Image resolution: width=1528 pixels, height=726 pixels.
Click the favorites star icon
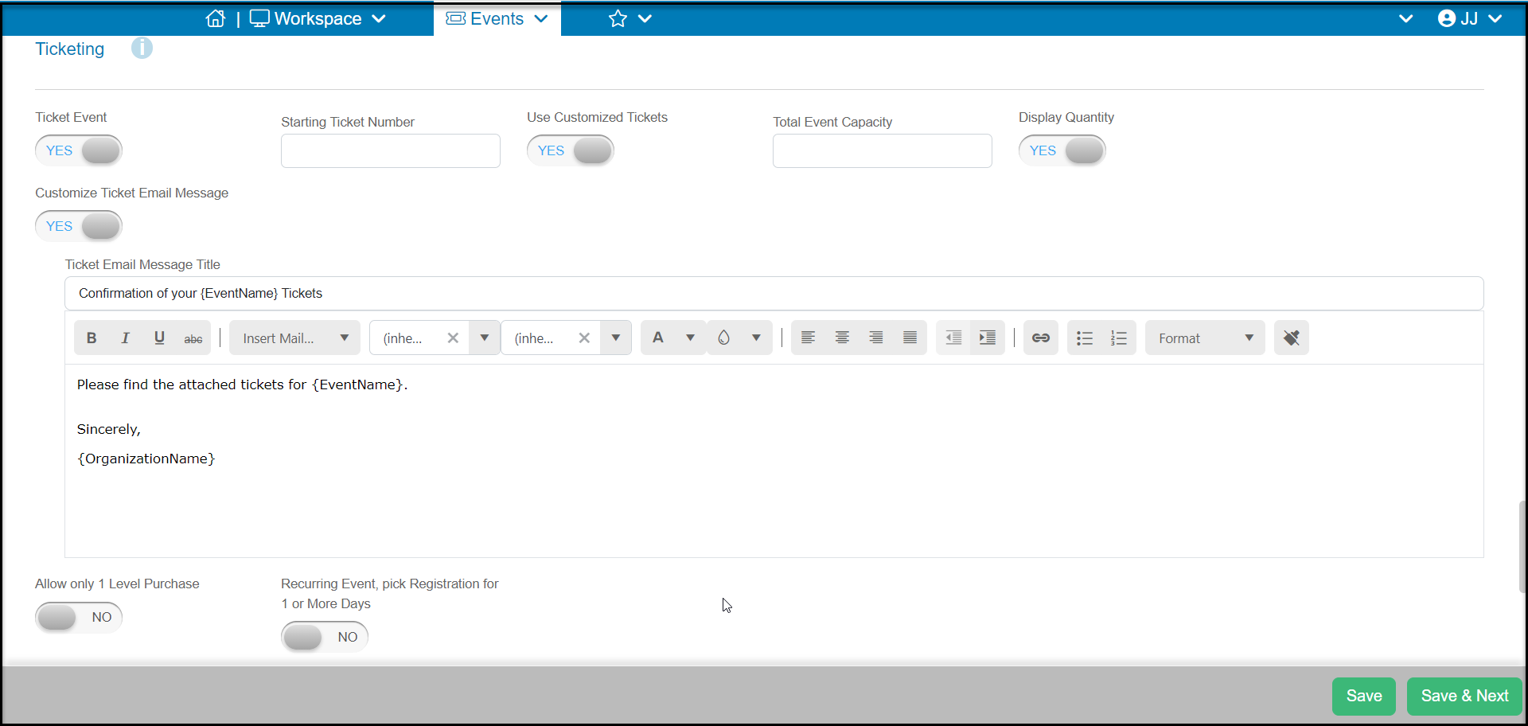click(x=618, y=18)
